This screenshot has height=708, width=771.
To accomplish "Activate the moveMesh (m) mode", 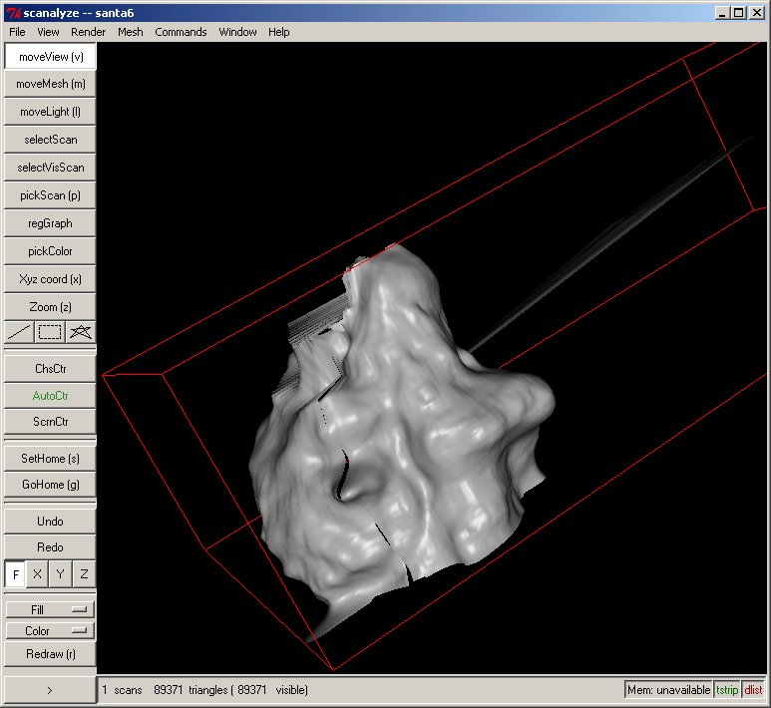I will pos(50,85).
